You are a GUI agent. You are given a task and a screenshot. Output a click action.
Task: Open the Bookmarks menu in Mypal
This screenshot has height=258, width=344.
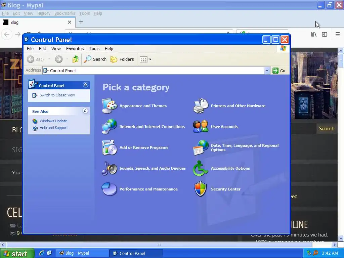tap(65, 13)
